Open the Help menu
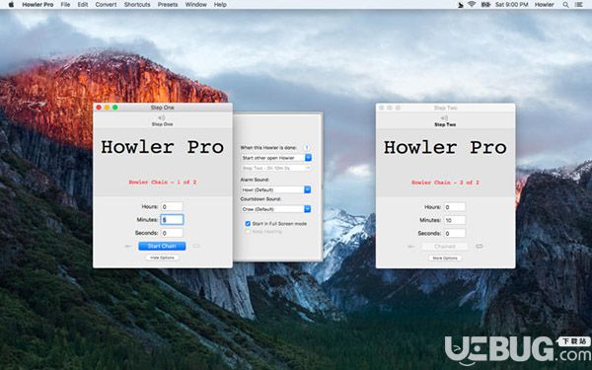592x370 pixels. [220, 5]
